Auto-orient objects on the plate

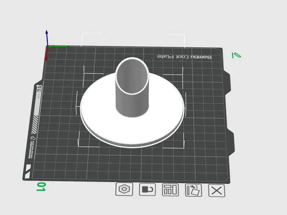[x=193, y=190]
